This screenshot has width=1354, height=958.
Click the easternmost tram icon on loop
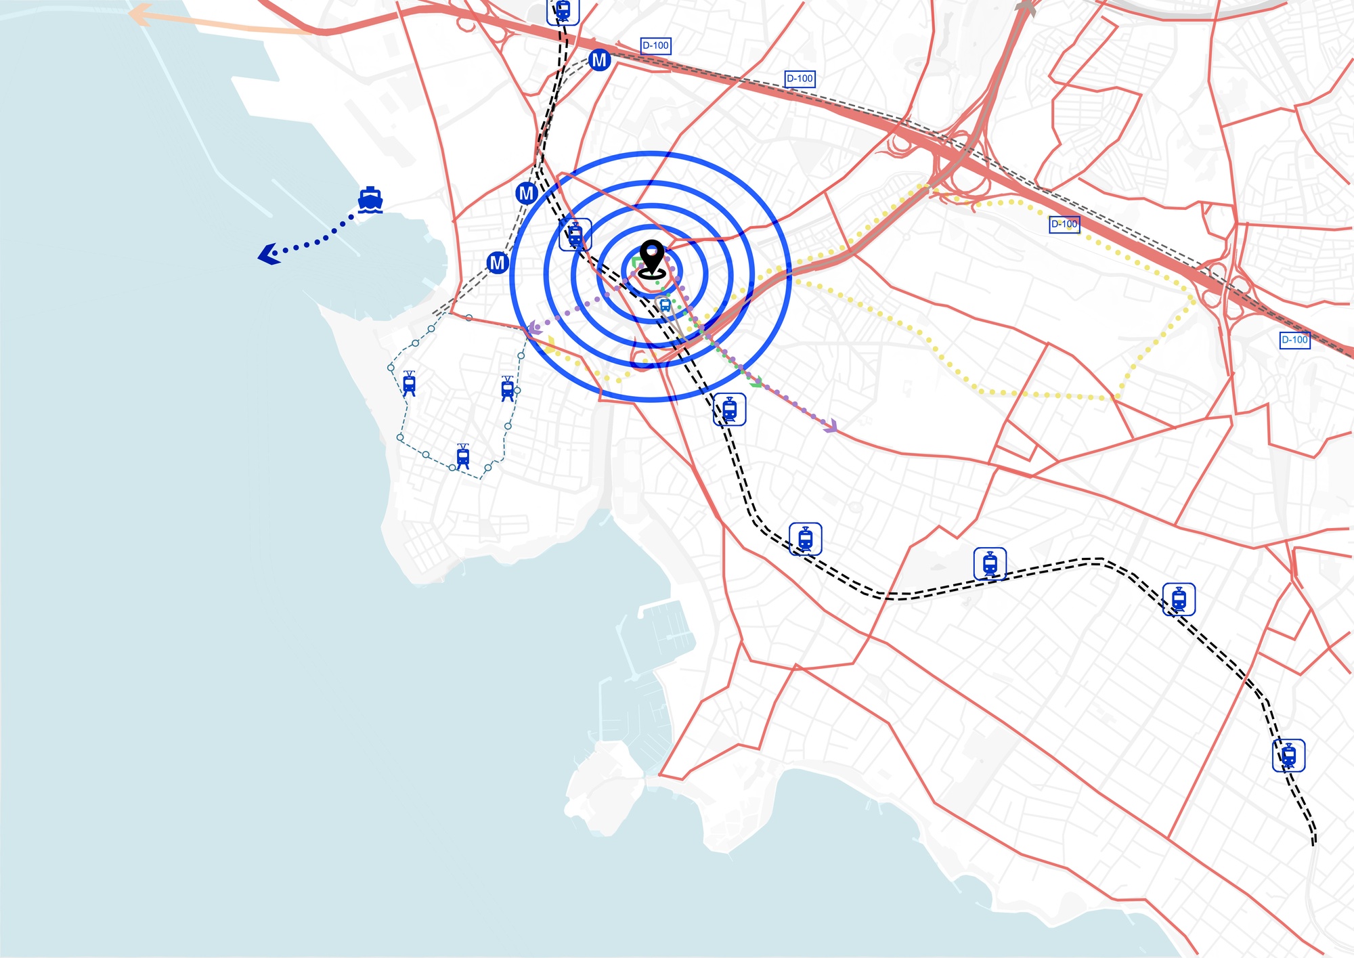pos(508,389)
